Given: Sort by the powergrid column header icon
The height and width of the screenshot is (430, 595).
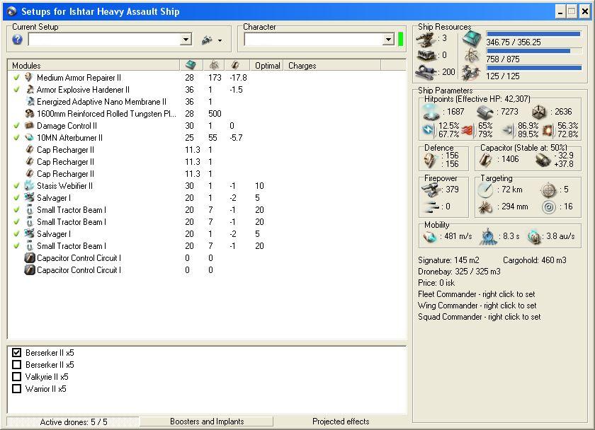Looking at the screenshot, I should click(214, 65).
